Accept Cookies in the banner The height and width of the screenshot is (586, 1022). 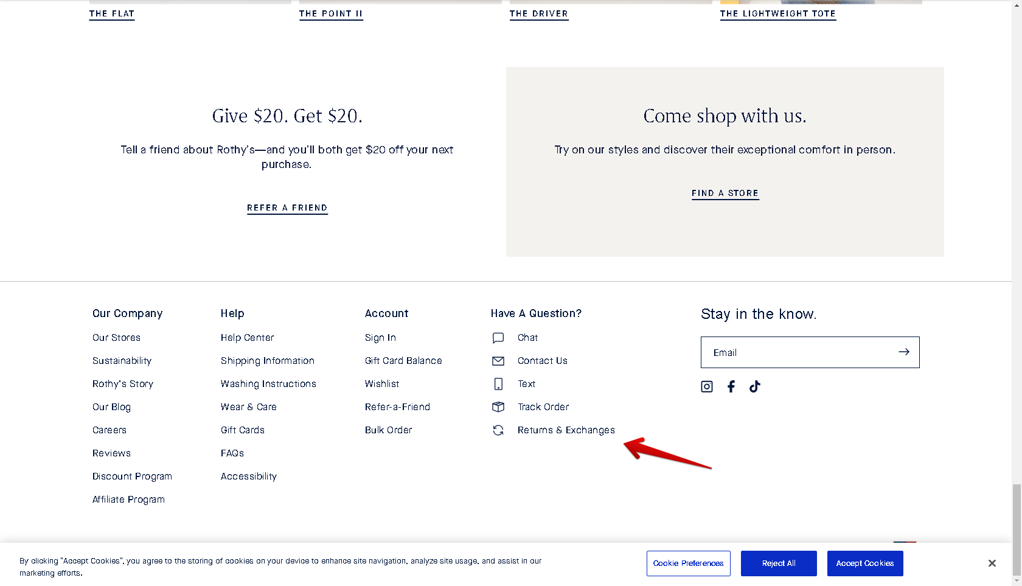(865, 563)
